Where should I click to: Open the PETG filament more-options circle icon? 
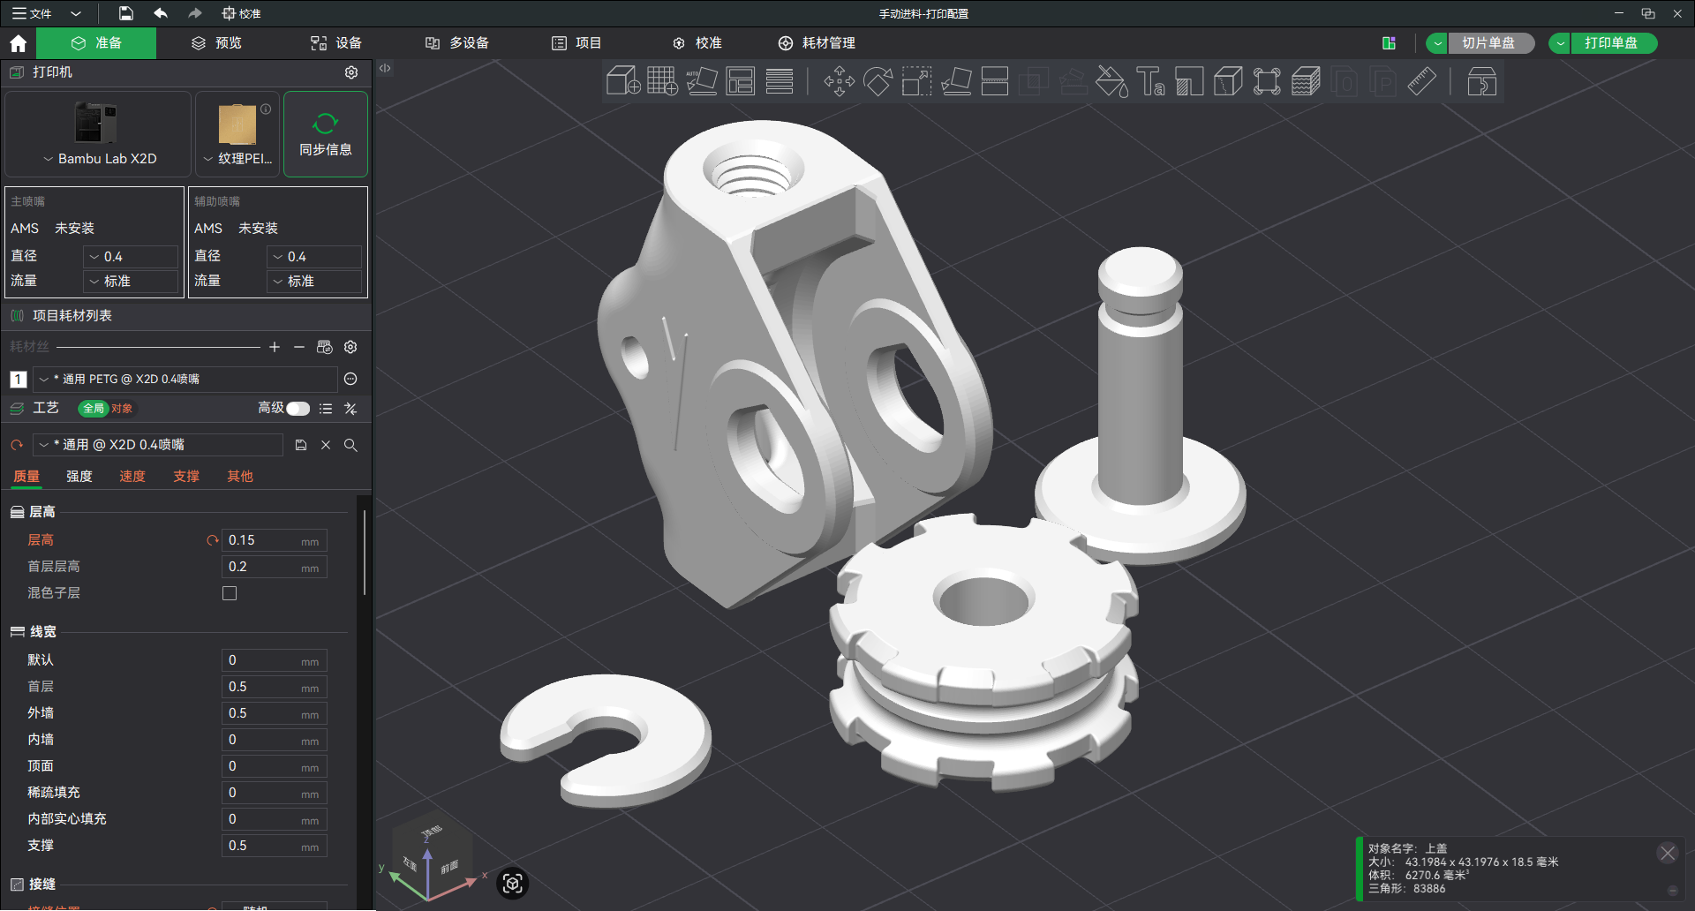tap(350, 379)
